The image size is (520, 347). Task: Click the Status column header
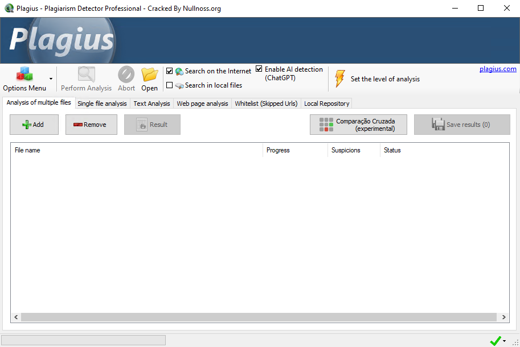pyautogui.click(x=444, y=150)
